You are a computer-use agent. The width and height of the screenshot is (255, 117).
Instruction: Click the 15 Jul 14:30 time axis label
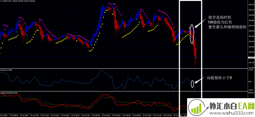(168, 115)
